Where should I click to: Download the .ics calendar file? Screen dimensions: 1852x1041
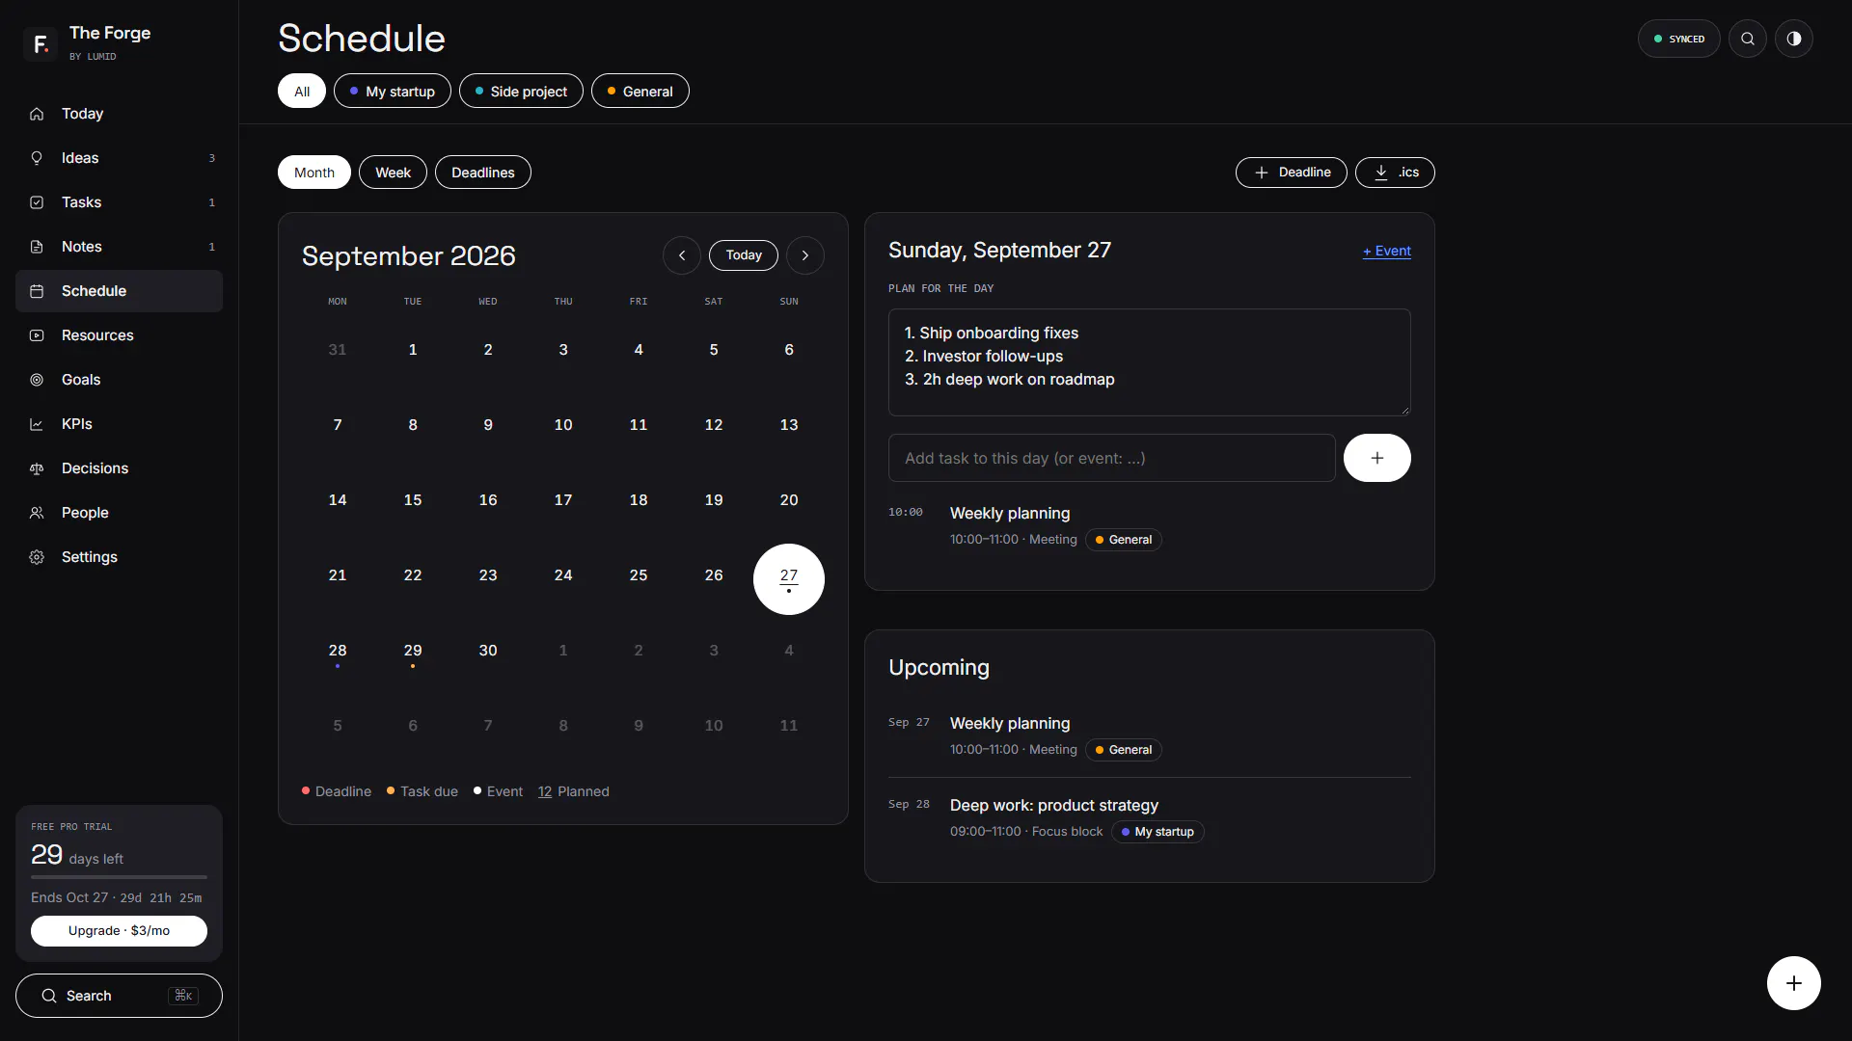[x=1395, y=173]
